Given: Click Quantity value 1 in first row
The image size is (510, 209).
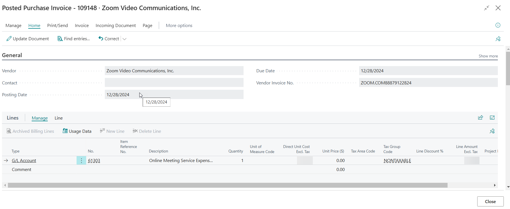Looking at the screenshot, I should [242, 160].
